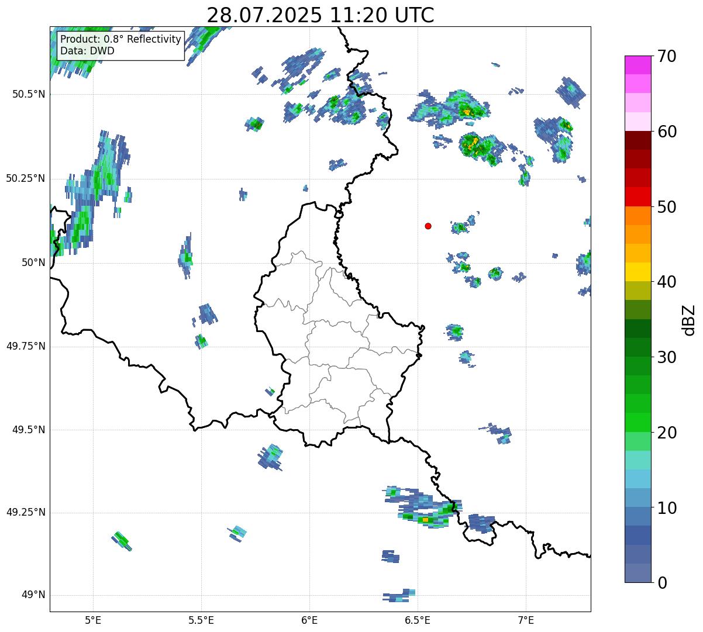Click the latitude label '49.75°N'
The image size is (703, 632).
click(x=26, y=346)
